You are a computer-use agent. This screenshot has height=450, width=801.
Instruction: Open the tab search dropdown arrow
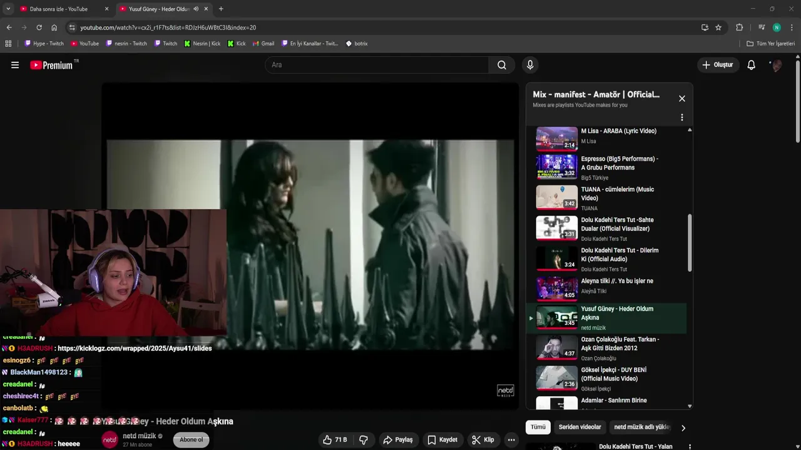pyautogui.click(x=9, y=9)
